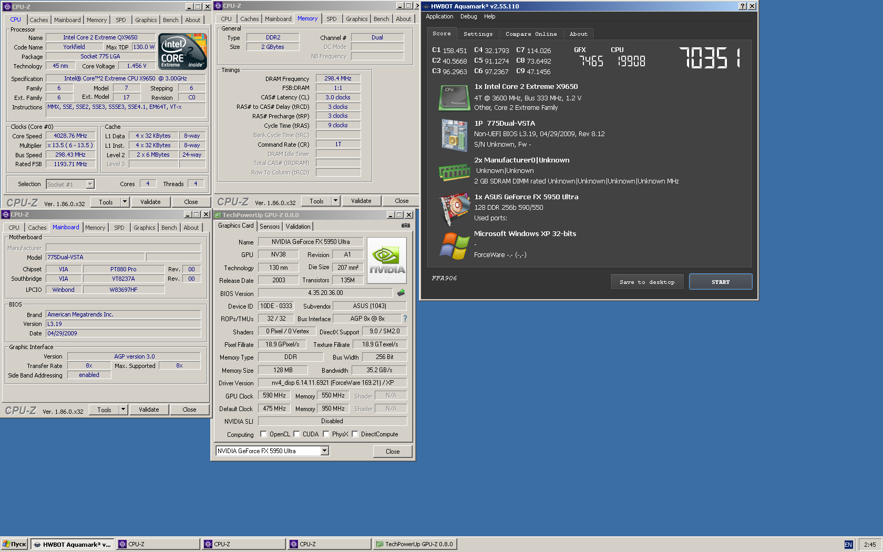
Task: Switch to TechPowerUp GPU-Z taskbar item
Action: click(415, 545)
